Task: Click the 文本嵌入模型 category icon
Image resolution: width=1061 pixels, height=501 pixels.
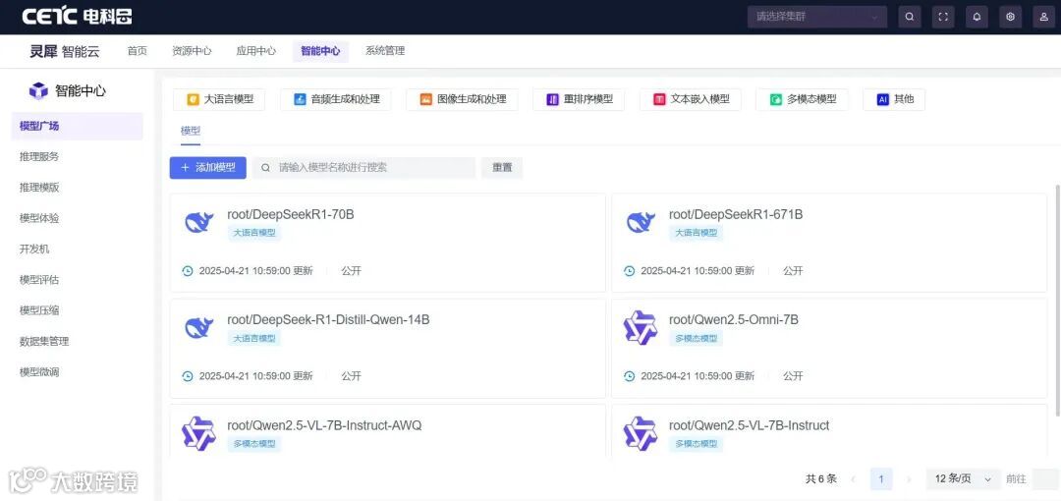Action: click(x=660, y=99)
